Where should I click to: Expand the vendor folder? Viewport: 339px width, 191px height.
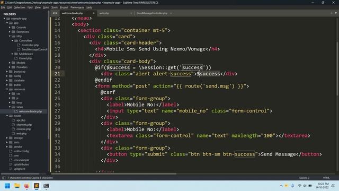[x=7, y=147]
